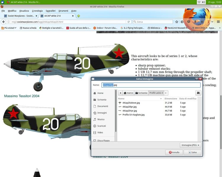
Task: Open Nuova scheda bookmark
Action: coord(28,28)
